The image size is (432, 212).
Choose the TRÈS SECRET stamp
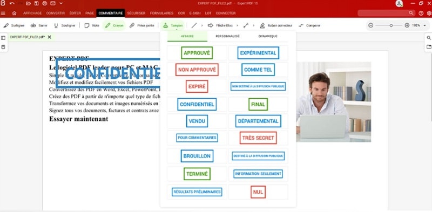[x=258, y=138]
